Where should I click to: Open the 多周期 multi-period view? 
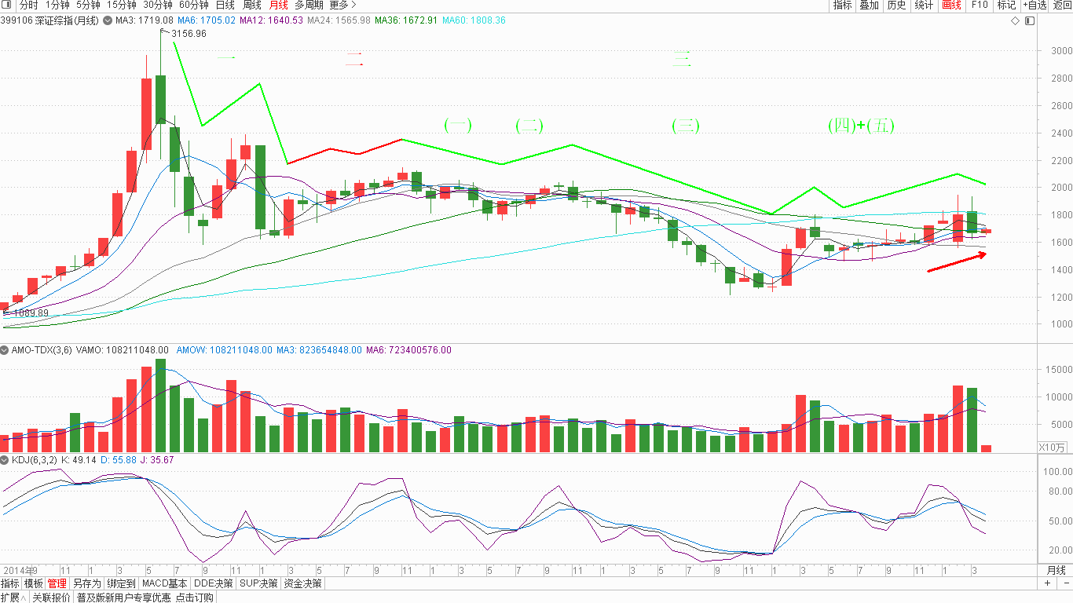(309, 5)
